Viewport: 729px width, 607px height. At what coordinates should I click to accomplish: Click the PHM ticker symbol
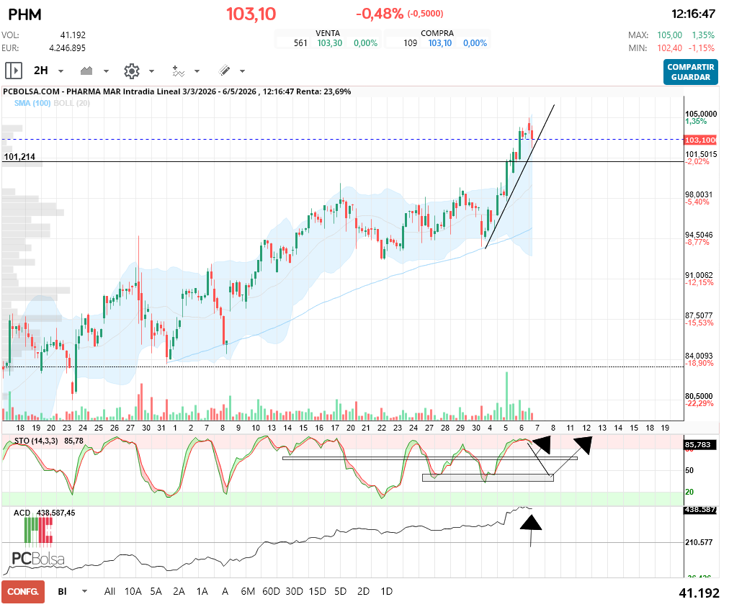coord(24,14)
